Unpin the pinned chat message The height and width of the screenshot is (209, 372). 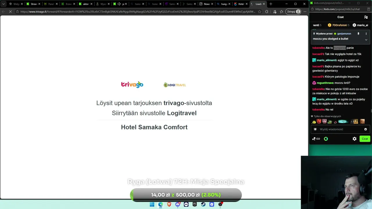coord(358,34)
